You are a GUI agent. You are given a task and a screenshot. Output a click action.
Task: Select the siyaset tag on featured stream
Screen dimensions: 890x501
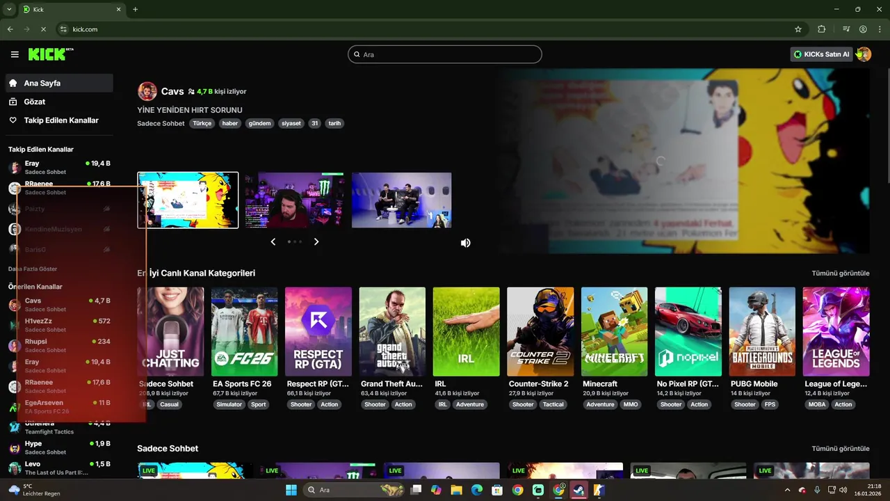pos(291,123)
